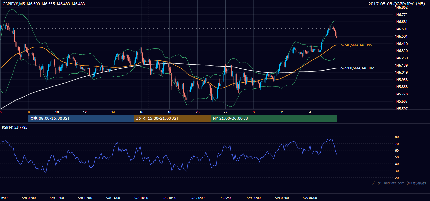Image resolution: width=430 pixels, height=201 pixels.
Task: Click the orange 40 SMA 146.395 label
Action: [x=356, y=45]
